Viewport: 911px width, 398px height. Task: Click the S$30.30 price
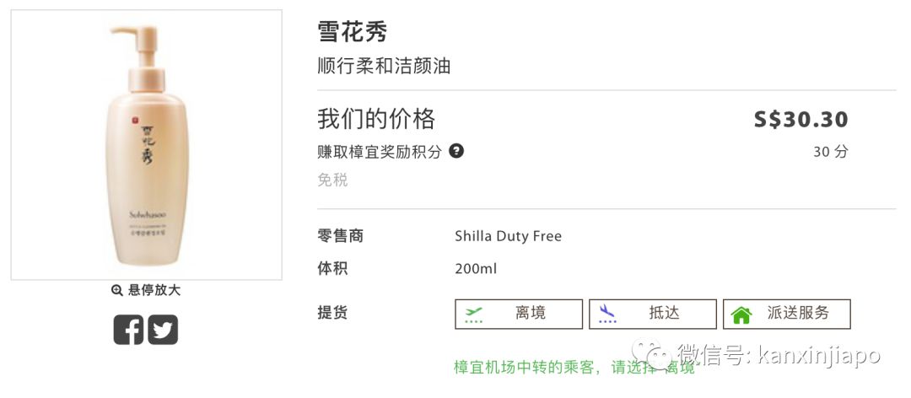[800, 120]
